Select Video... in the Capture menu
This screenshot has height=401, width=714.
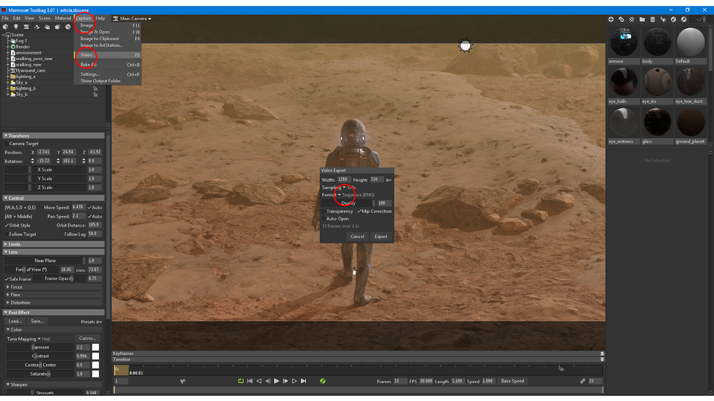[108, 55]
